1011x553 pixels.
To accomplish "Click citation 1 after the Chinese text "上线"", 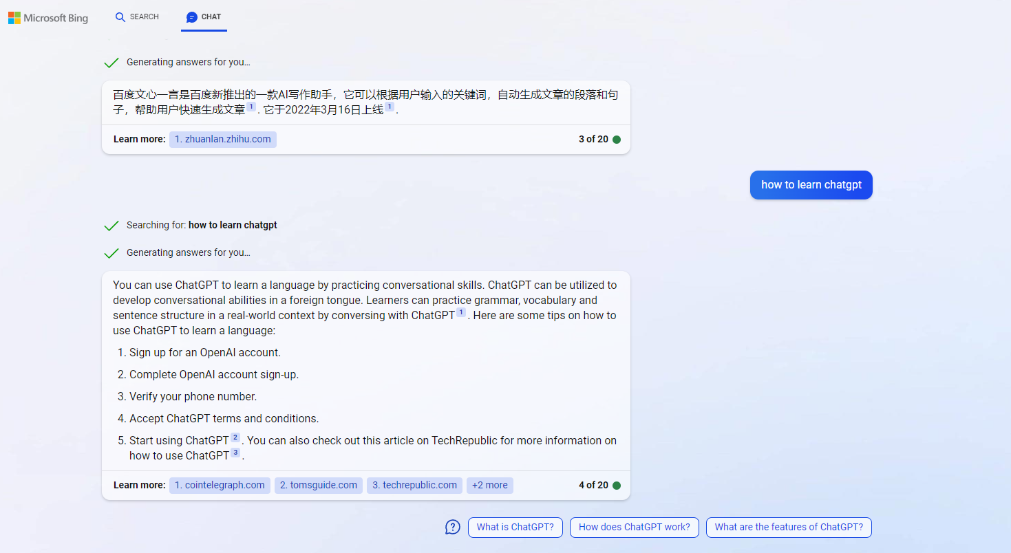I will [390, 107].
